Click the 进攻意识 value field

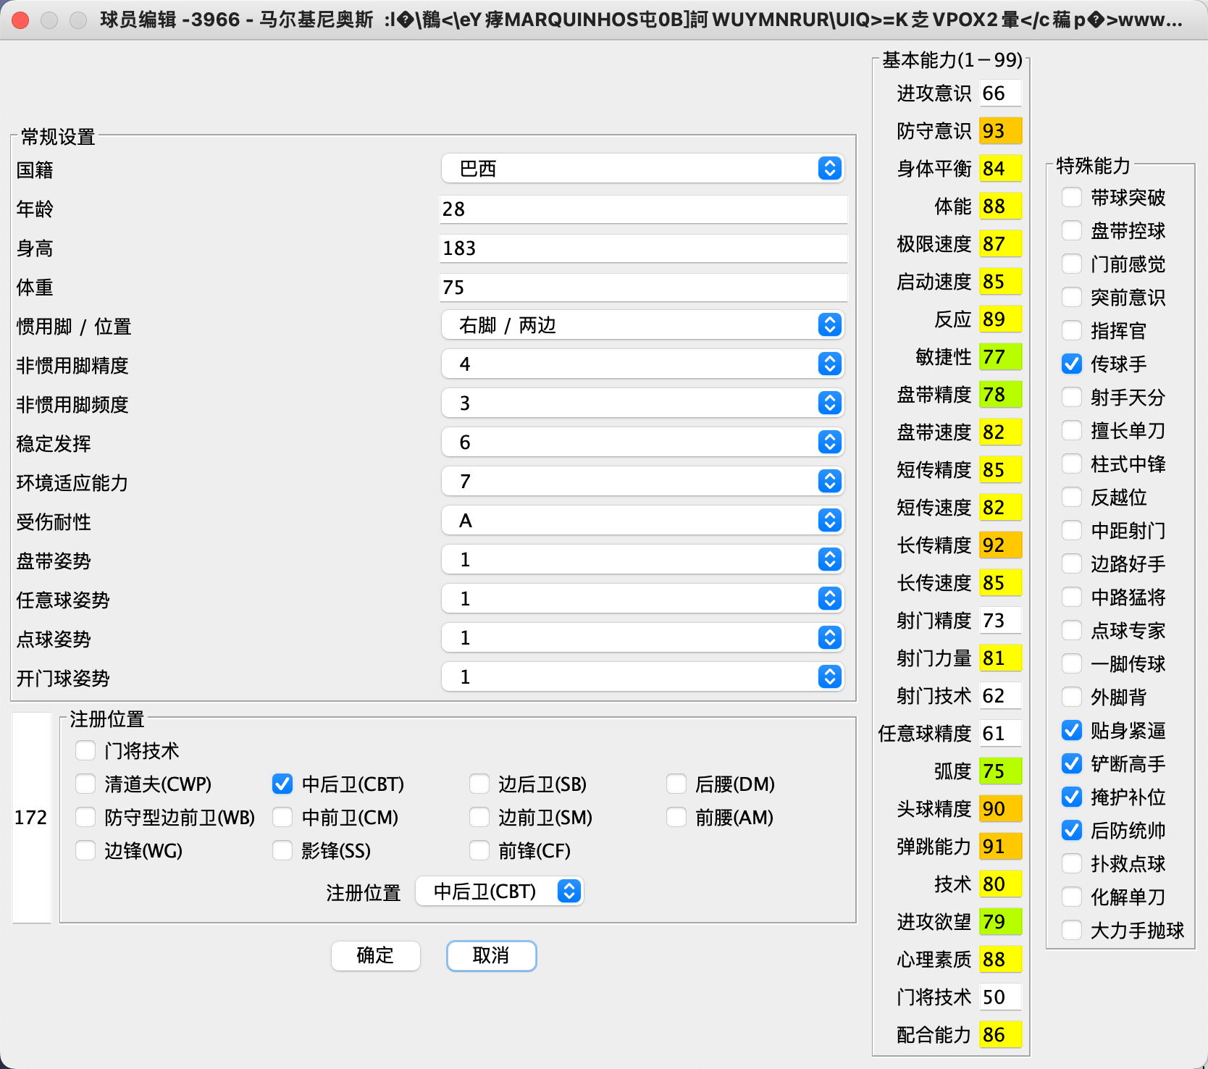999,93
